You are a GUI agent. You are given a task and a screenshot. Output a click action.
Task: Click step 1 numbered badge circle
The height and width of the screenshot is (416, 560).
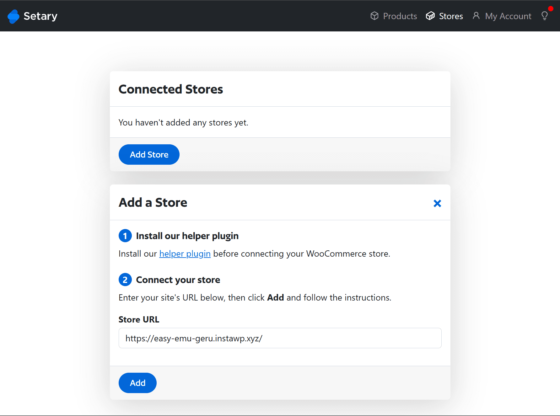125,236
